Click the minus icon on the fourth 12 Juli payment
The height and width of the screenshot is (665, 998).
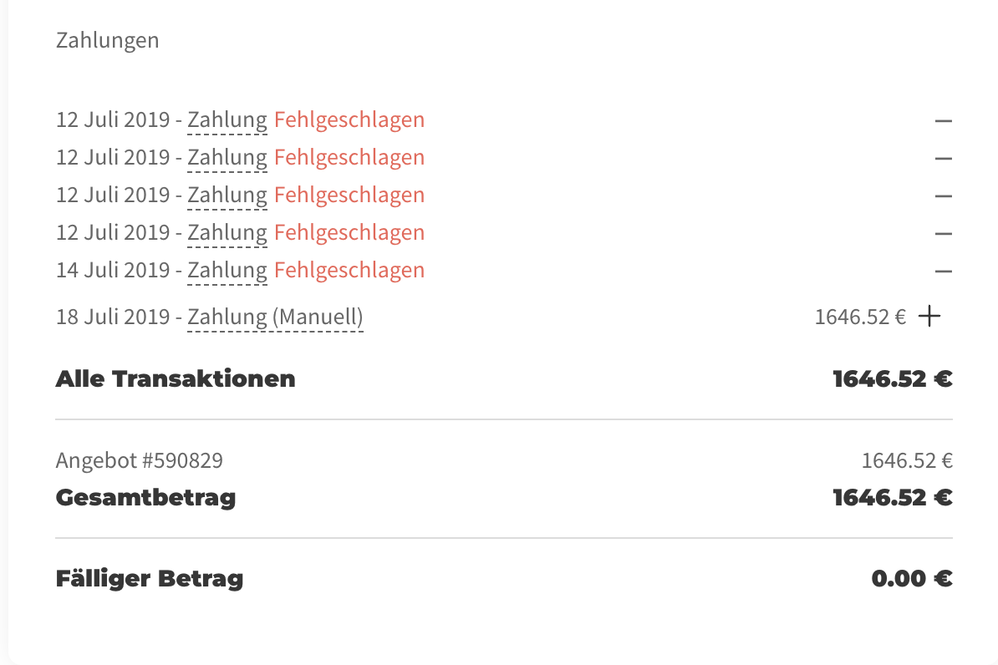pos(944,232)
